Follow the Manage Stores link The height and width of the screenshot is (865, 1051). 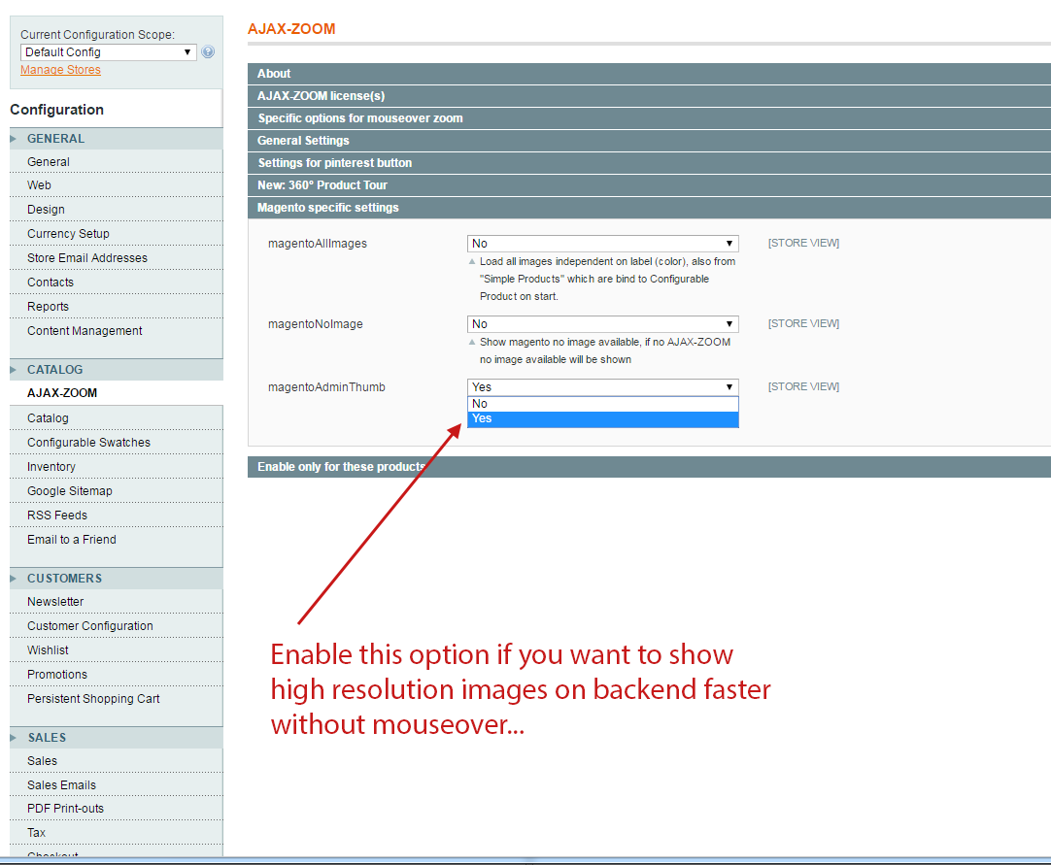(x=60, y=70)
